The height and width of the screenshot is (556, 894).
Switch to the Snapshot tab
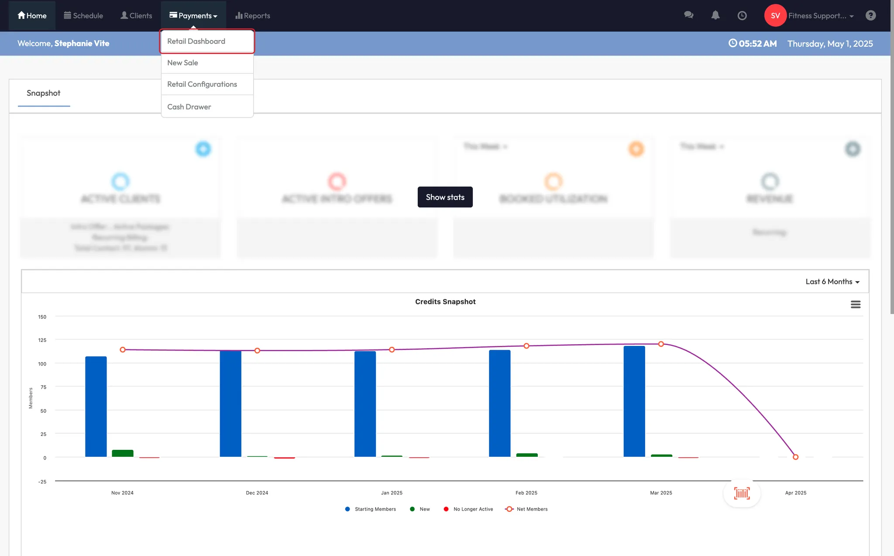click(x=43, y=93)
